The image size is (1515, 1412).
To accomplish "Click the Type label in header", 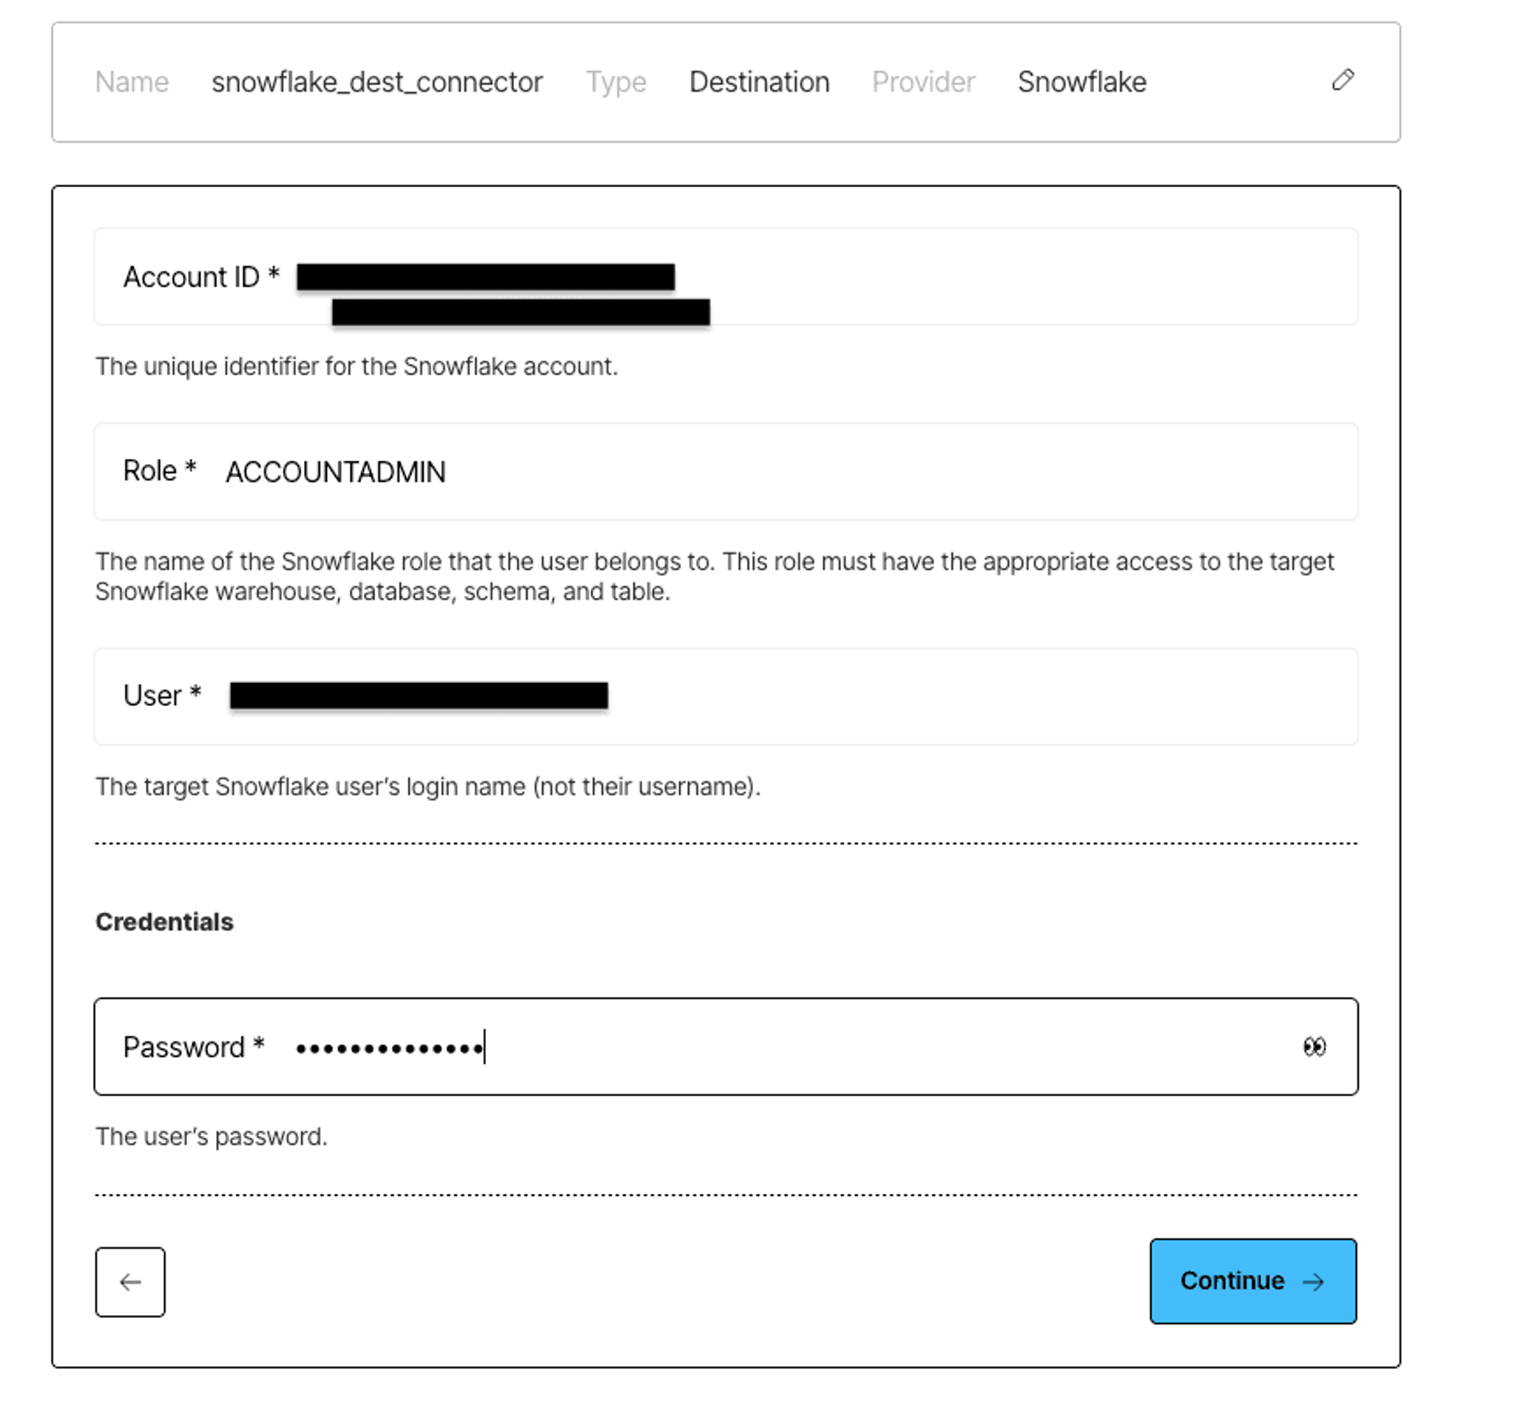I will click(615, 81).
